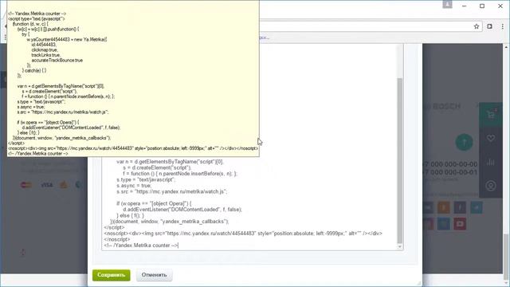Open the Chrome three-dot menu
The image size is (510, 287).
point(503,26)
